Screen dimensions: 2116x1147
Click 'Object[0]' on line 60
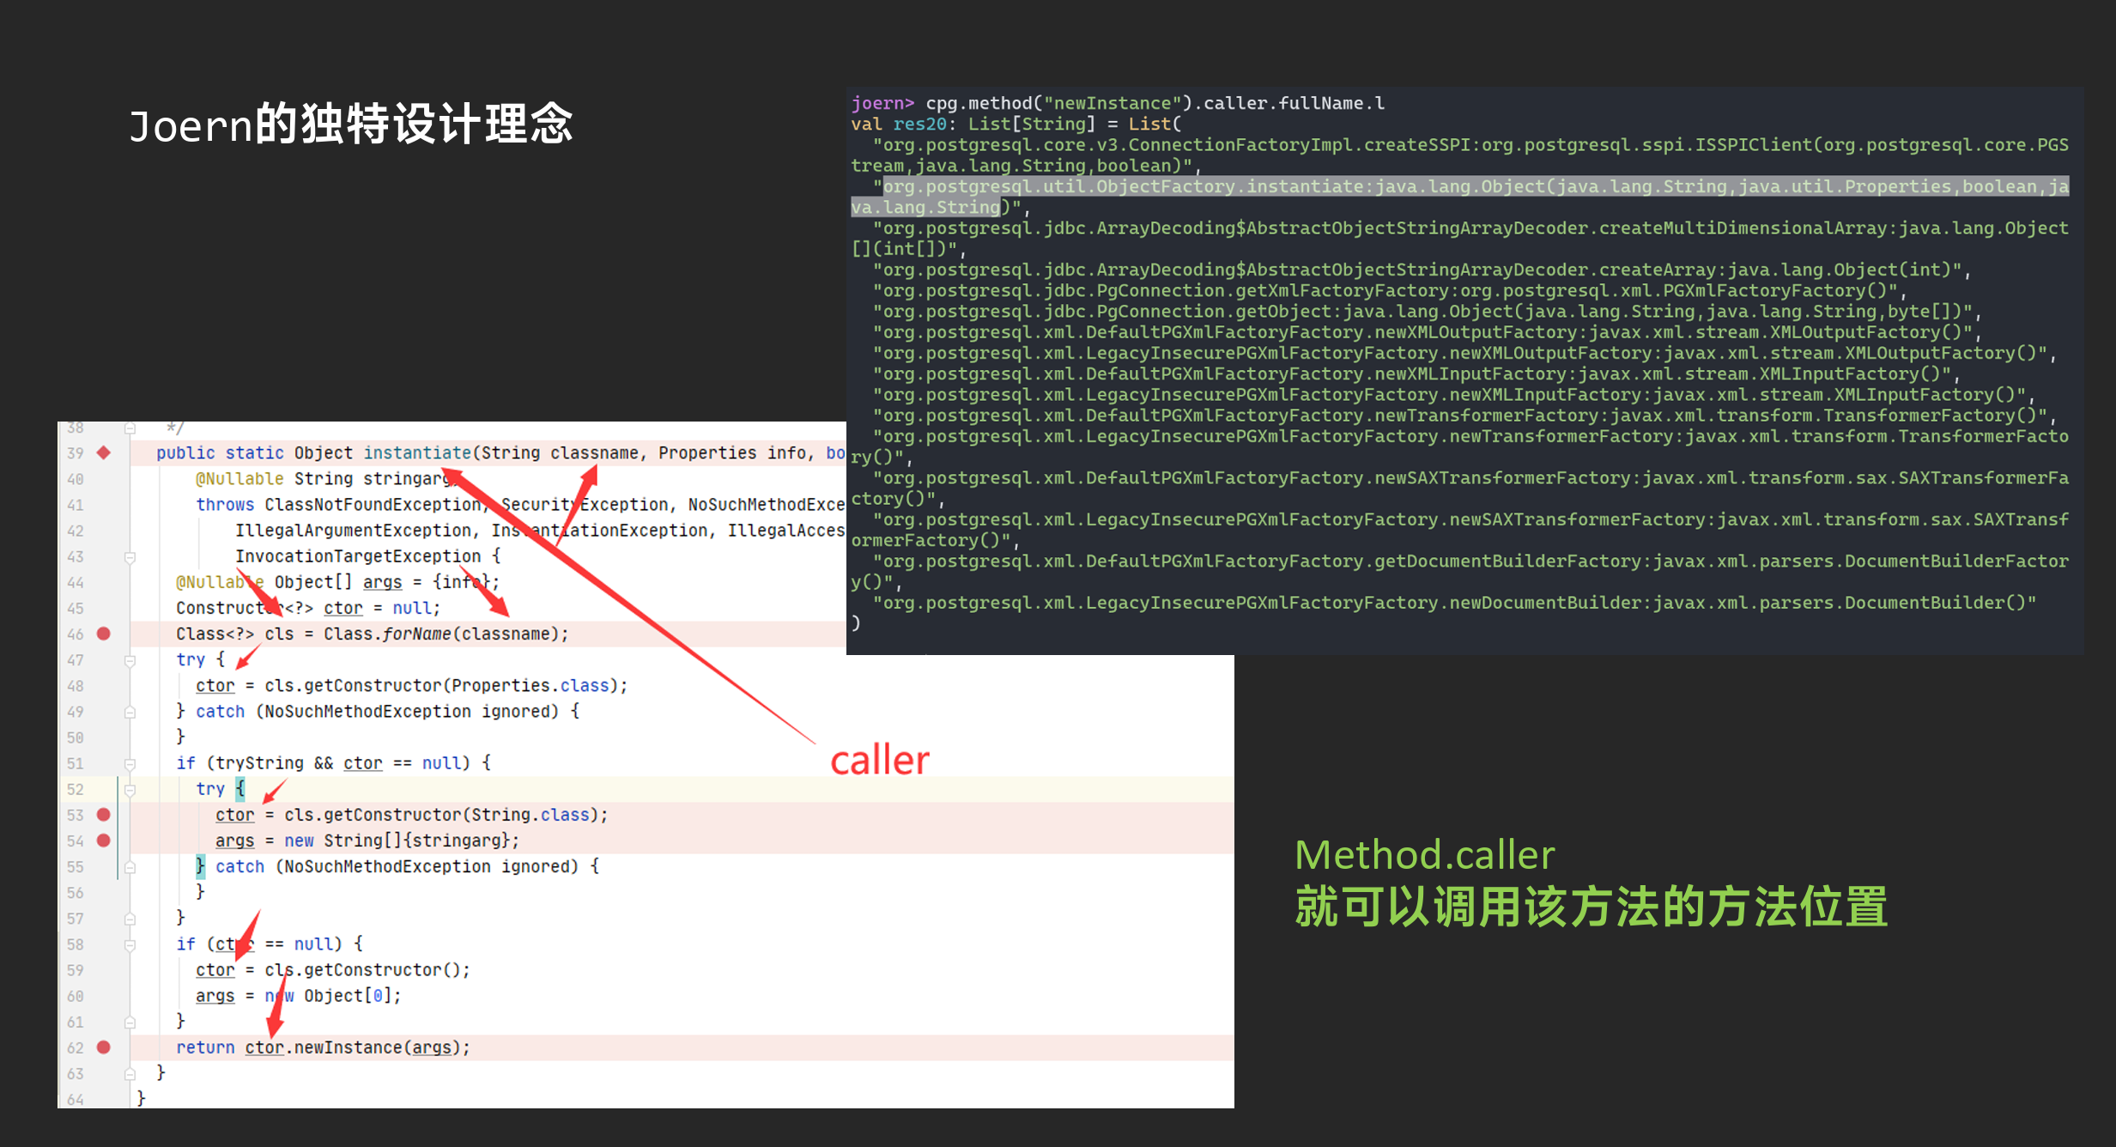tap(348, 995)
